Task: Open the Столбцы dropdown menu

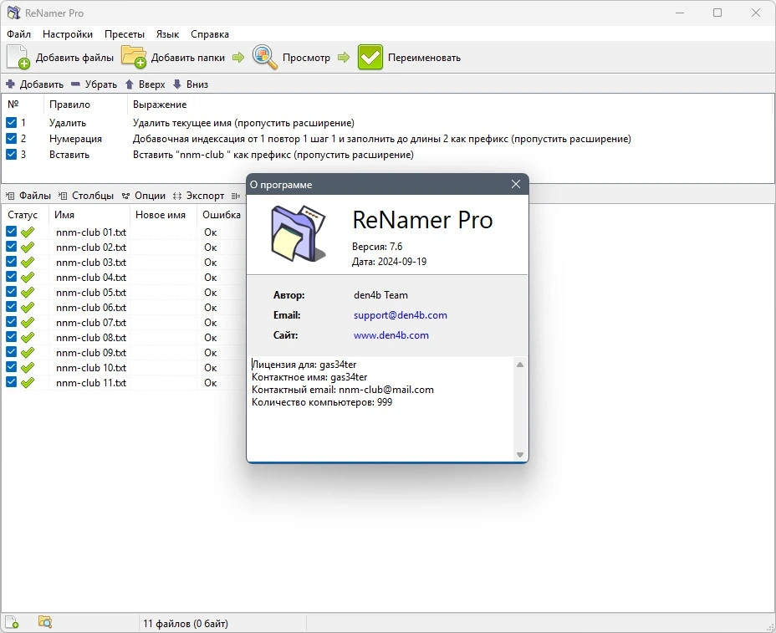Action: 86,196
